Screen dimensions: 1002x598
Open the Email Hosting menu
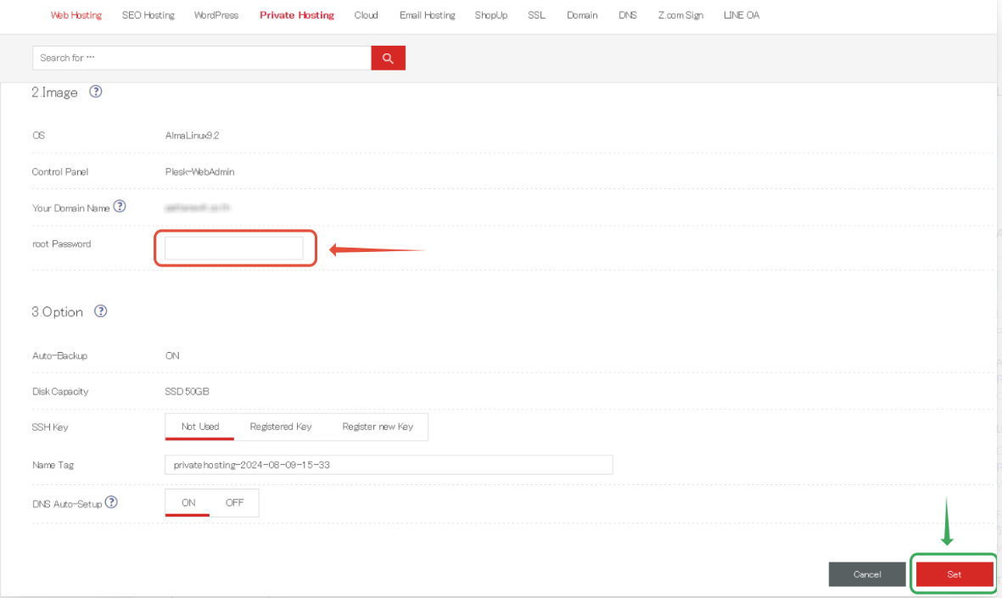(428, 15)
